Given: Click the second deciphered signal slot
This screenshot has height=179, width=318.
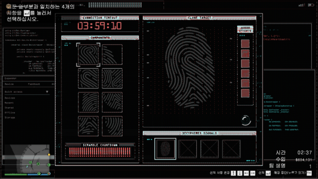Looking at the screenshot, I should point(187,149).
